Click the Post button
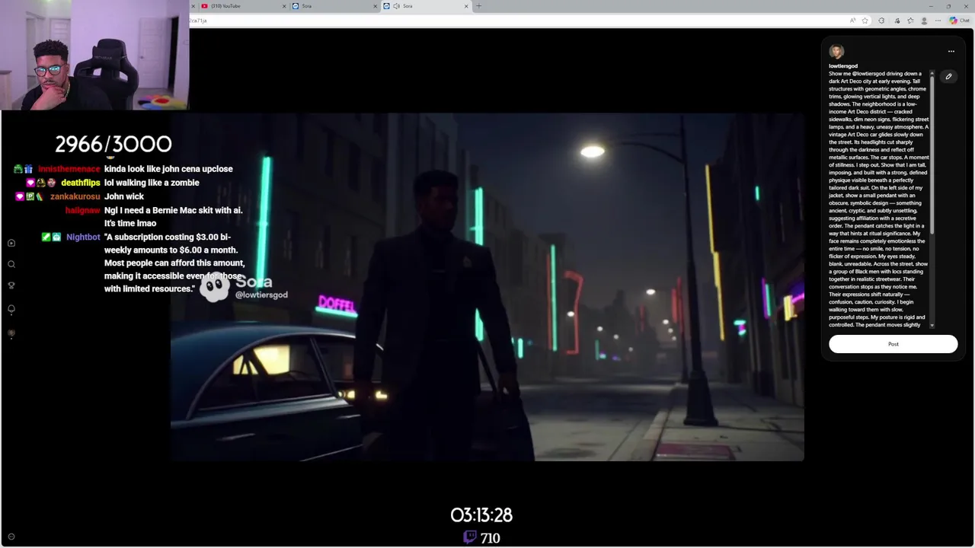The image size is (975, 548). point(893,344)
